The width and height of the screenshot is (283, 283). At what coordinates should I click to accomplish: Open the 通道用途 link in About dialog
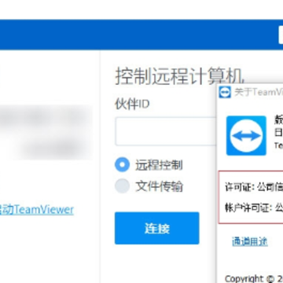pyautogui.click(x=250, y=241)
